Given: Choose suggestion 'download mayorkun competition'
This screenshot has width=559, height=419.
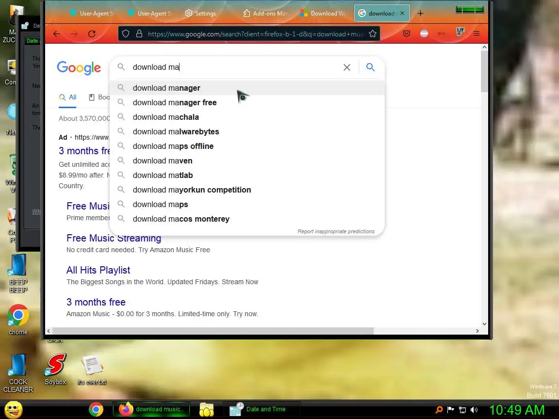Looking at the screenshot, I should tap(247, 190).
